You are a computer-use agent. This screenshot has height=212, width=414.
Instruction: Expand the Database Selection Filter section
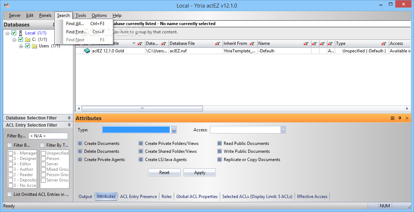[x=69, y=118]
